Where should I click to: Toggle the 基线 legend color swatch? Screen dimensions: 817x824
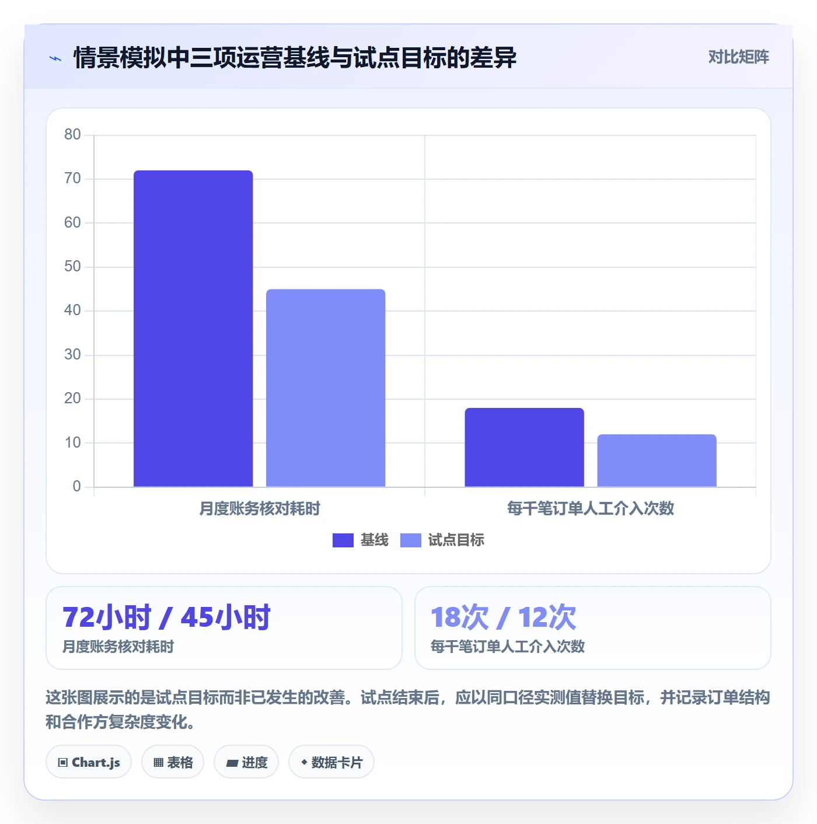[x=343, y=540]
